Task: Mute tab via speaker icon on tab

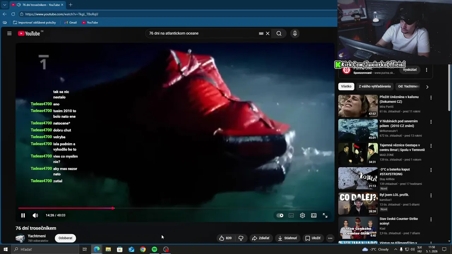Action: 18,5
